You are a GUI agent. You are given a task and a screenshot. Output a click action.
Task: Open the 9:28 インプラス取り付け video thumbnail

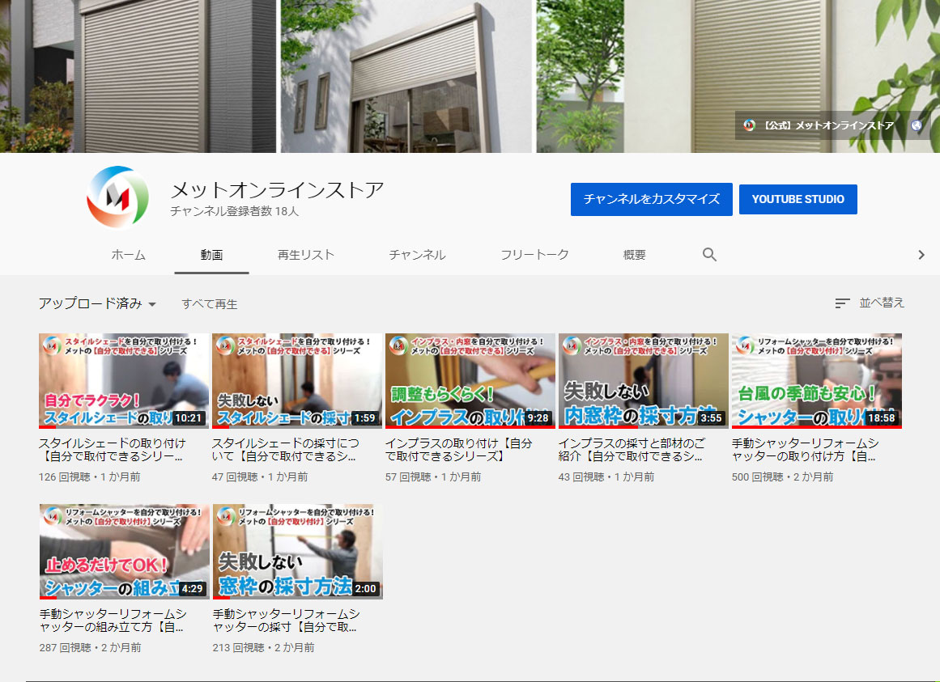coord(470,380)
